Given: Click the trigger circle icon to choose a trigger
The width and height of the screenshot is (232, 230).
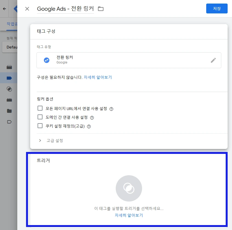Looking at the screenshot, I should point(129,188).
